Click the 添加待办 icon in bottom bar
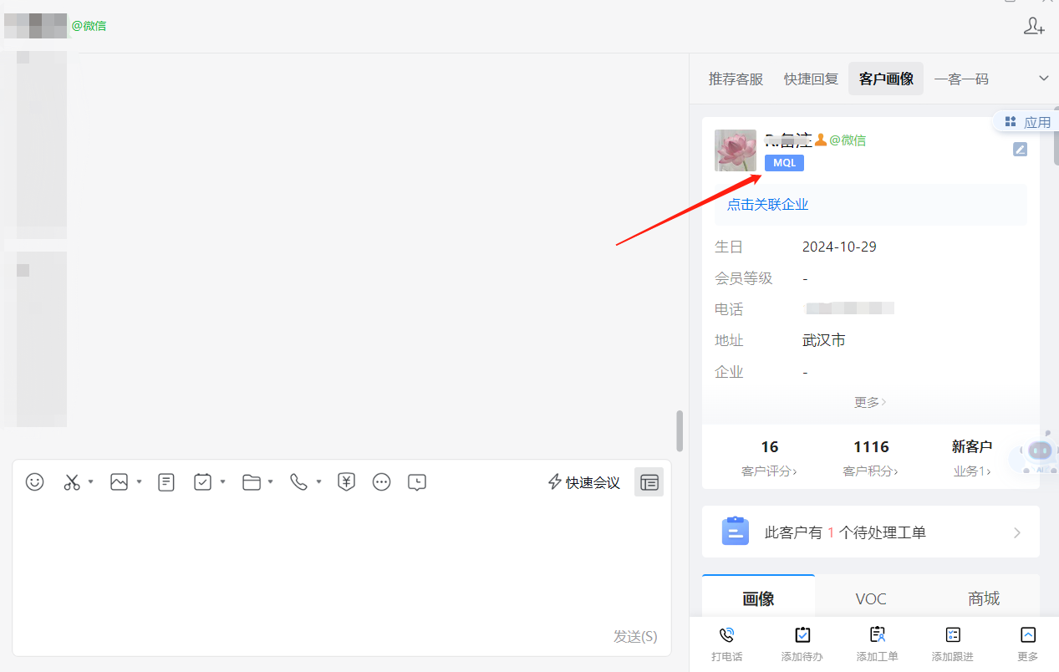 coord(802,635)
